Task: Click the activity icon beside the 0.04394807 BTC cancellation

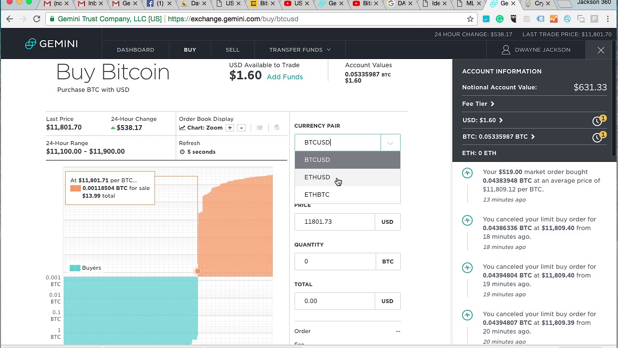Action: point(467,315)
